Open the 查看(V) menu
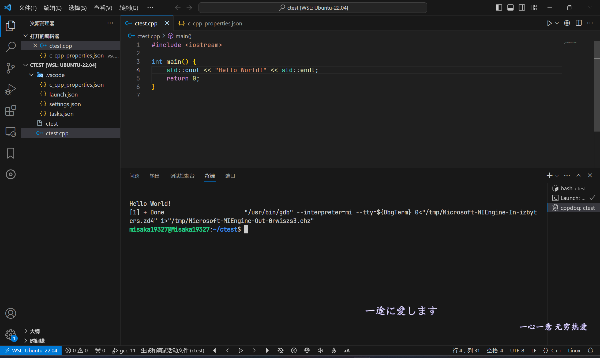Image resolution: width=600 pixels, height=358 pixels. (103, 8)
